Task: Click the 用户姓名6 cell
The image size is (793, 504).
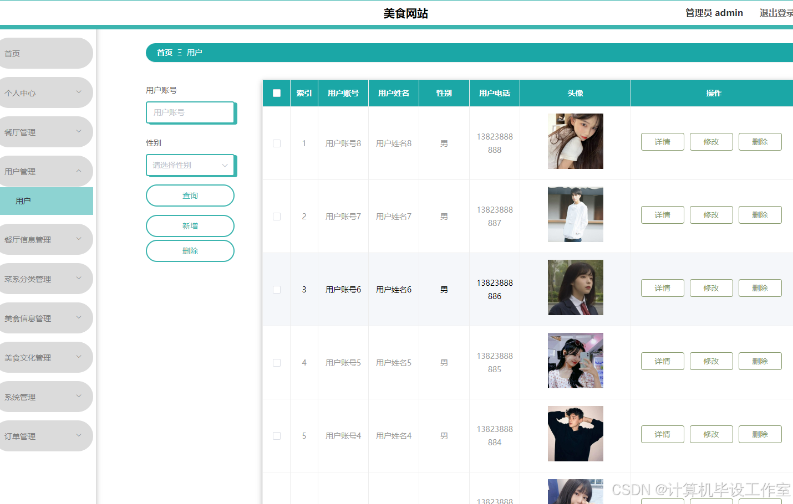Action: pyautogui.click(x=394, y=290)
